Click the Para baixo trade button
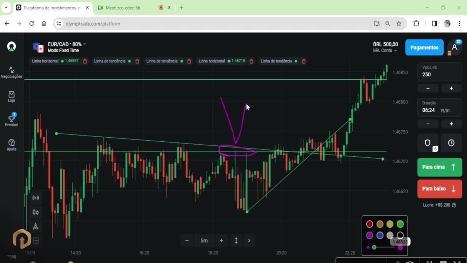The image size is (467, 263). pos(440,189)
